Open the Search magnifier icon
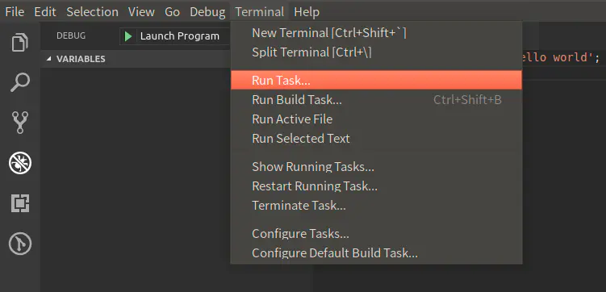606x292 pixels. pos(20,82)
